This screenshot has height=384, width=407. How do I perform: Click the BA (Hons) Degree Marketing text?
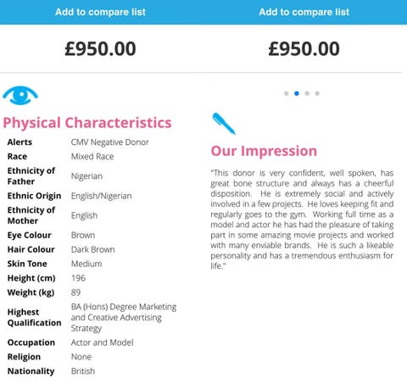pos(124,307)
